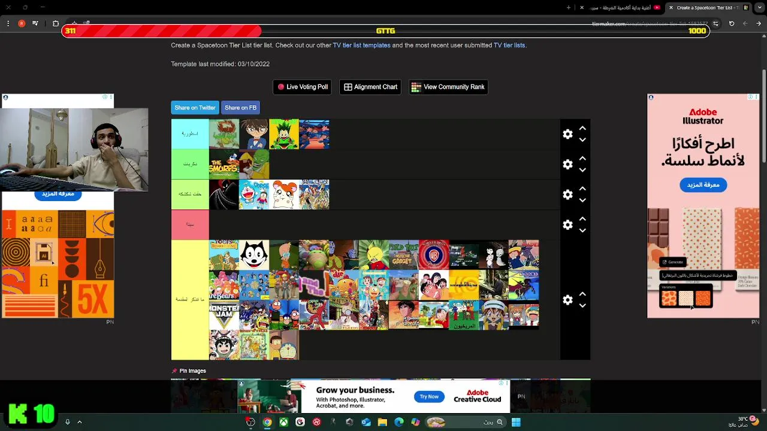
Task: Open site information icon beside address
Action: tap(715, 23)
